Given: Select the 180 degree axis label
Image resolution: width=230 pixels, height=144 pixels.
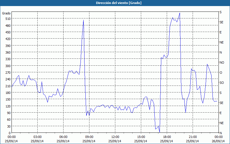Looking at the screenshot, I should pos(8,93).
